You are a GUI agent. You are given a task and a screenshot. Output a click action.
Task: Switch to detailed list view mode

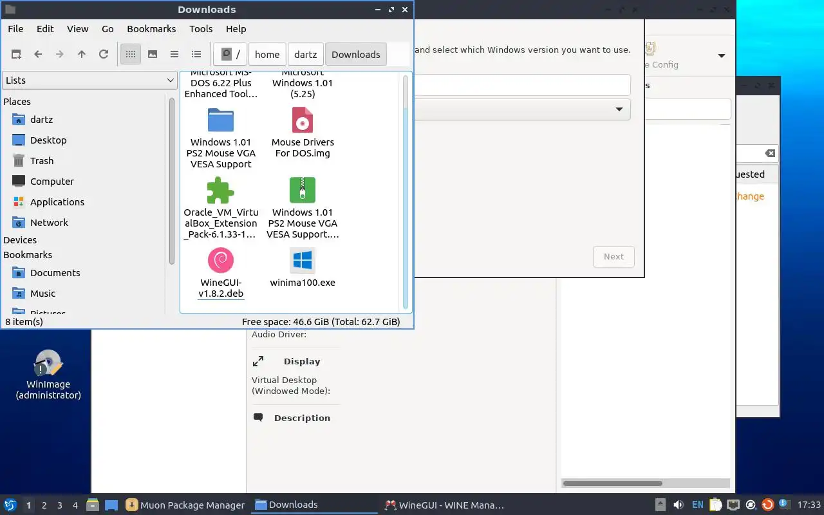tap(196, 55)
